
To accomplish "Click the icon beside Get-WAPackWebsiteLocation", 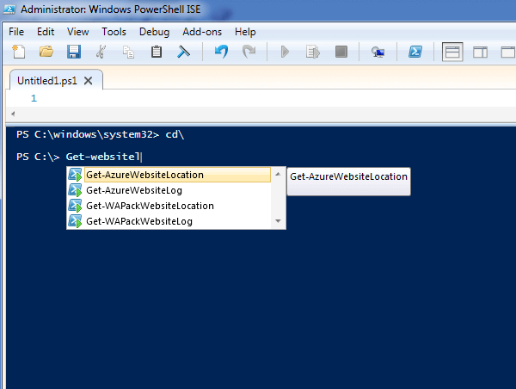I will [x=75, y=206].
